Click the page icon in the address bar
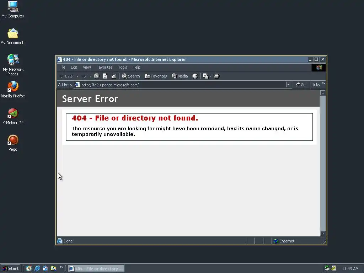The height and width of the screenshot is (273, 364). click(x=77, y=85)
